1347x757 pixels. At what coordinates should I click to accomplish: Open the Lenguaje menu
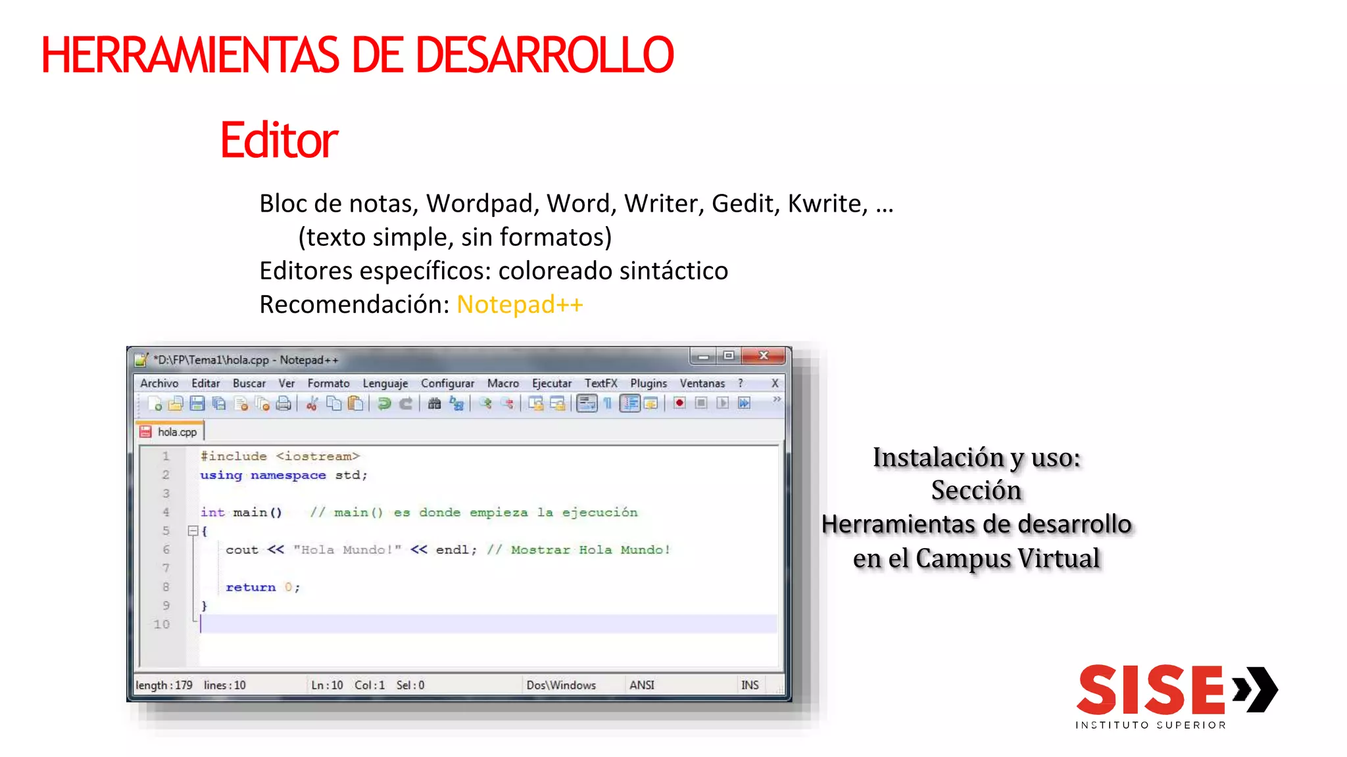[385, 383]
